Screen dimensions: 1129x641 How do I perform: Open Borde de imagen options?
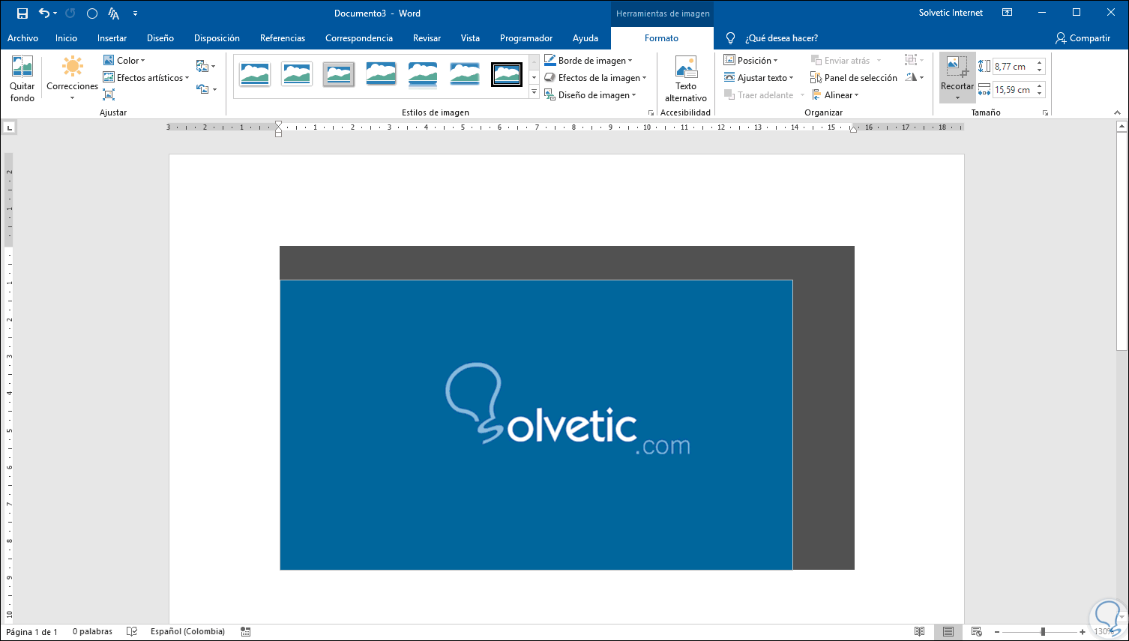point(588,61)
